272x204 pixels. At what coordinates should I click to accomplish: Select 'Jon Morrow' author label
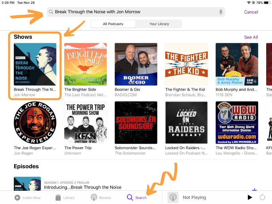(24, 95)
